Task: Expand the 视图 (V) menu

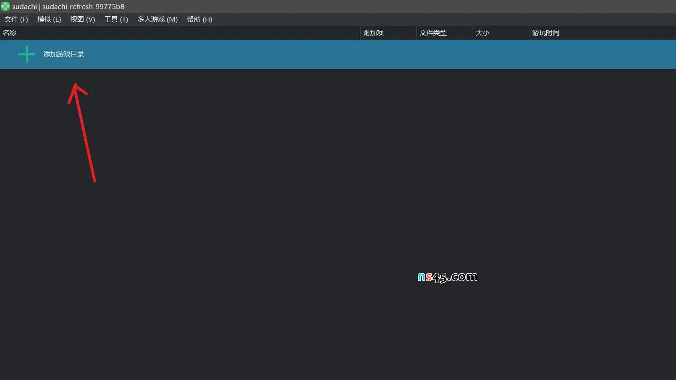Action: 82,19
